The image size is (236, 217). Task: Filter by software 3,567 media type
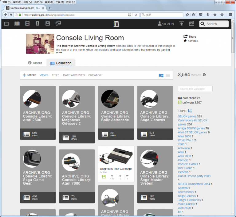pyautogui.click(x=190, y=103)
